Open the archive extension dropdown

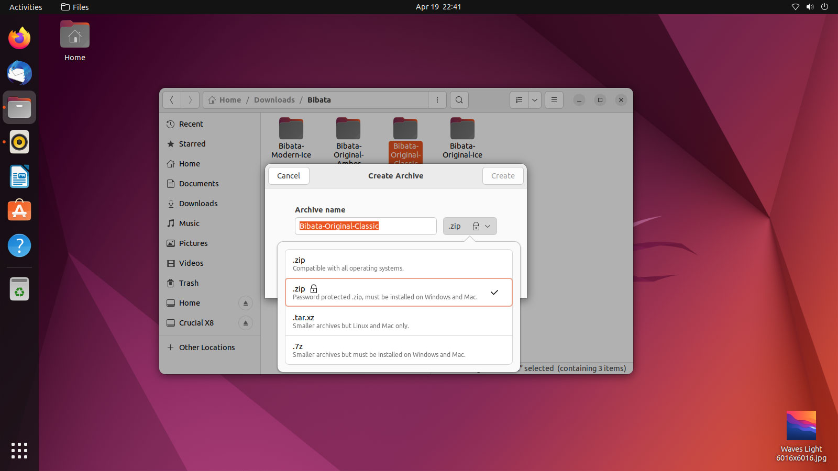(488, 226)
